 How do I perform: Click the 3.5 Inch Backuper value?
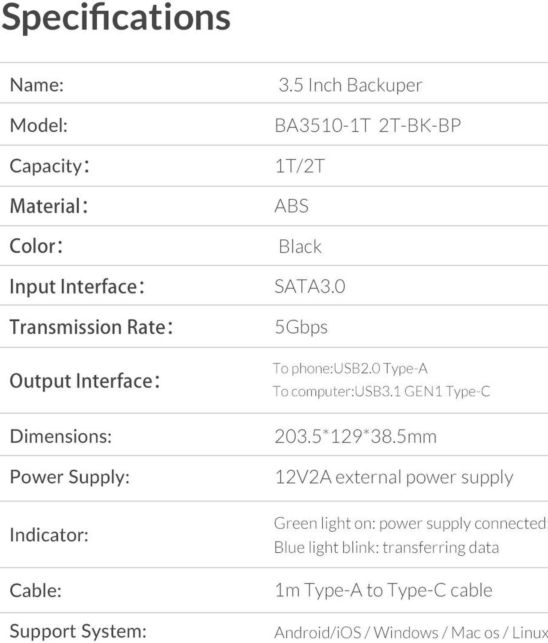[350, 85]
